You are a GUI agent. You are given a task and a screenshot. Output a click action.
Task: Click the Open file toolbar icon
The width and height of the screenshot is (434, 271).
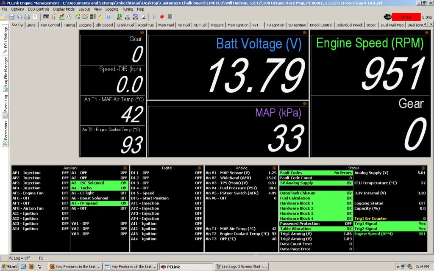pyautogui.click(x=3, y=17)
